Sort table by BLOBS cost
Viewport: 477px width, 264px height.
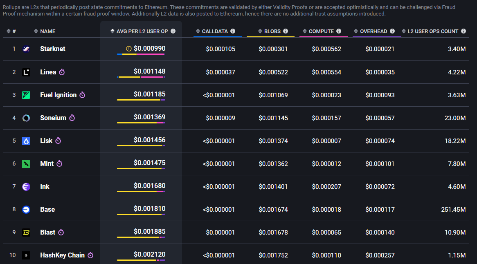tap(269, 31)
